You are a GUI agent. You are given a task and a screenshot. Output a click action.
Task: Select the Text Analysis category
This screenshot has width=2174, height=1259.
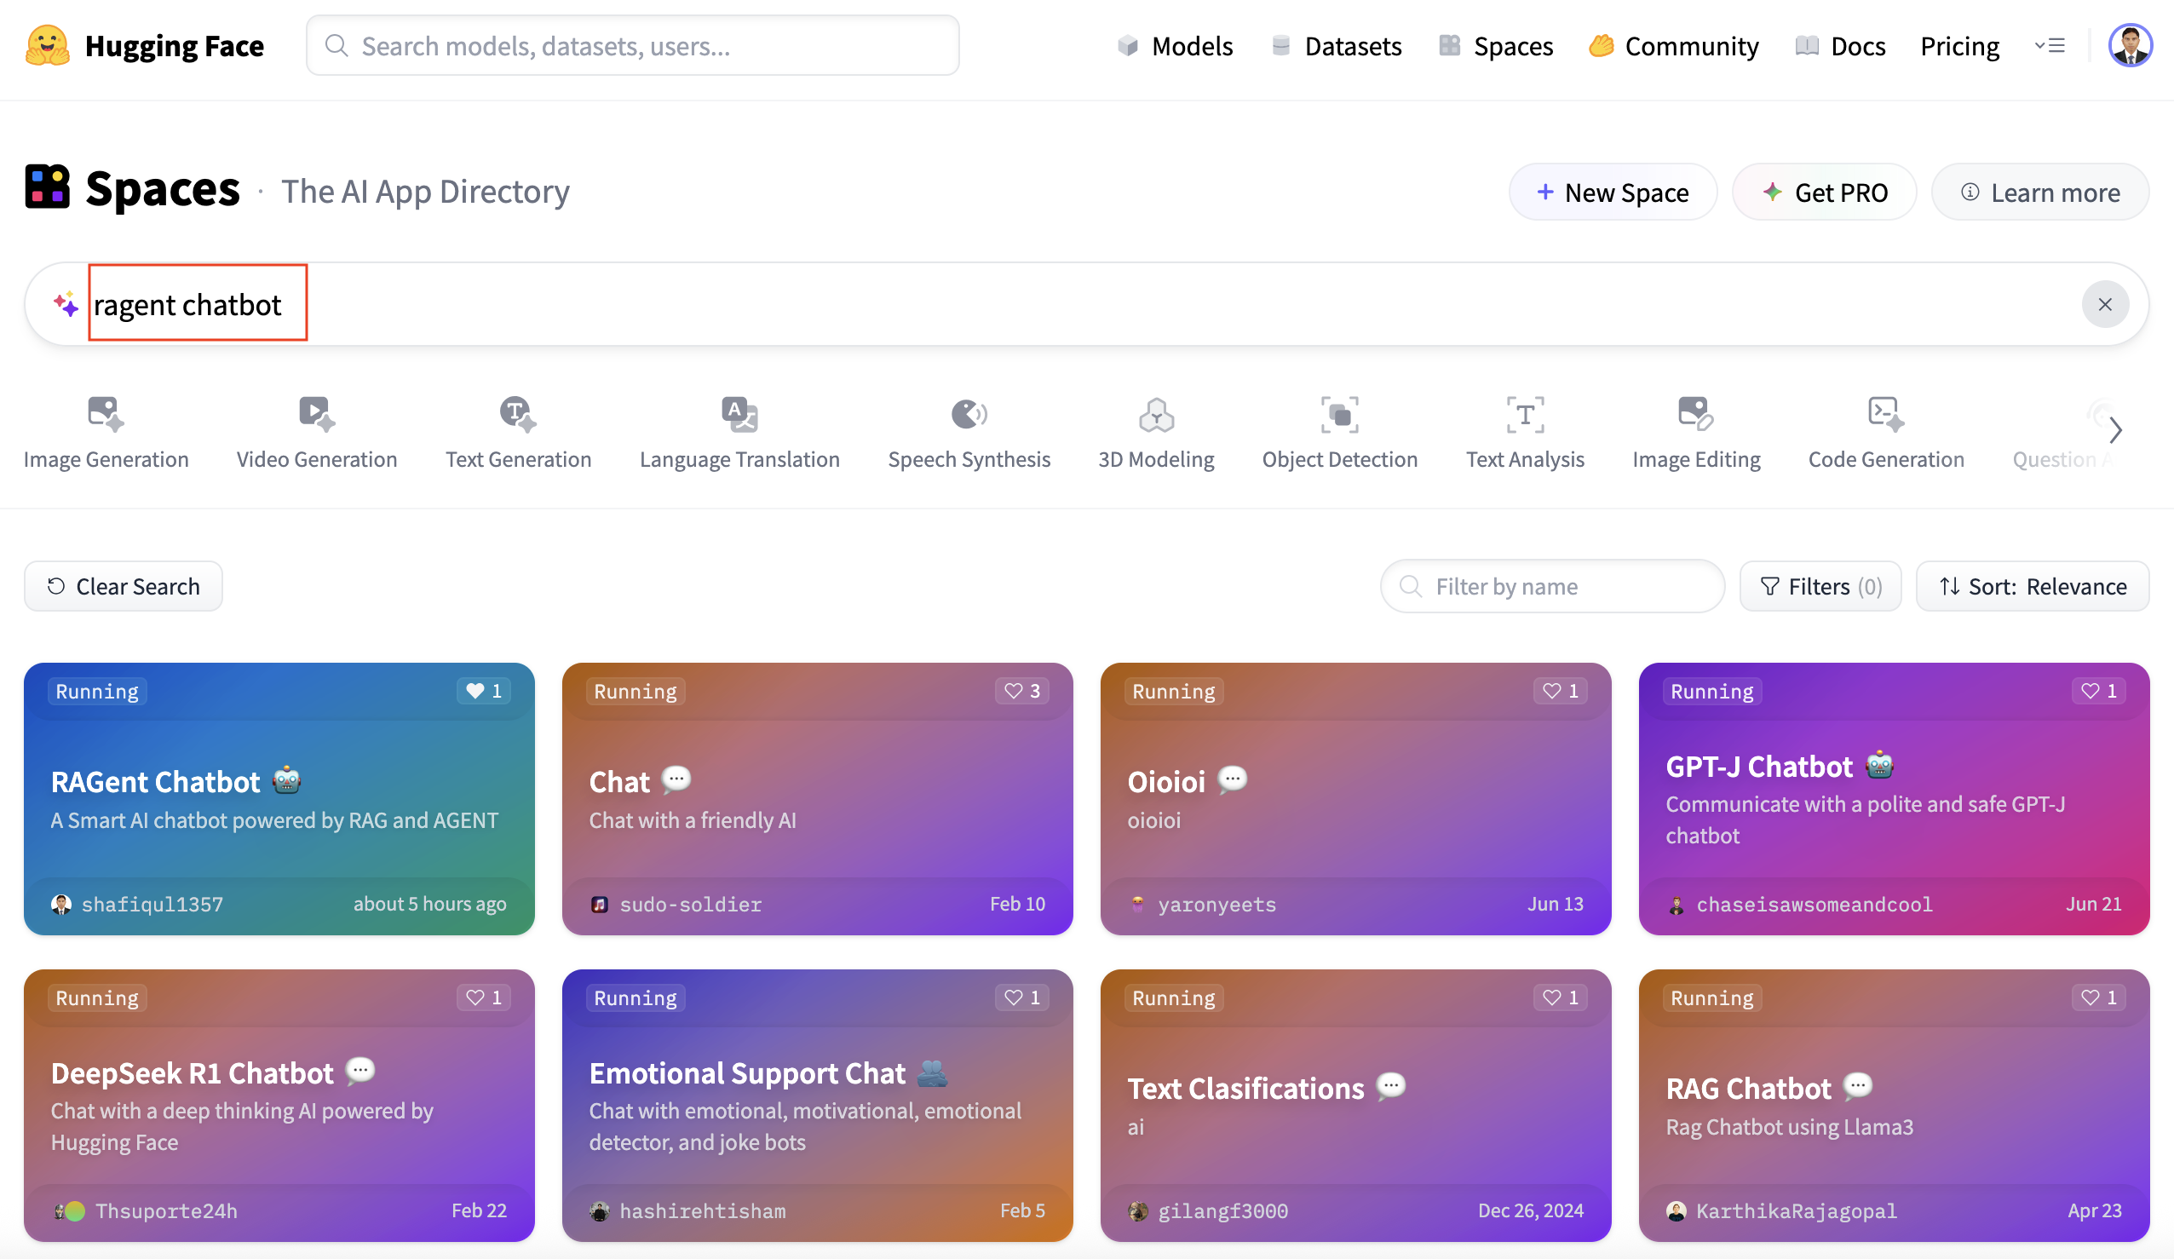tap(1525, 433)
